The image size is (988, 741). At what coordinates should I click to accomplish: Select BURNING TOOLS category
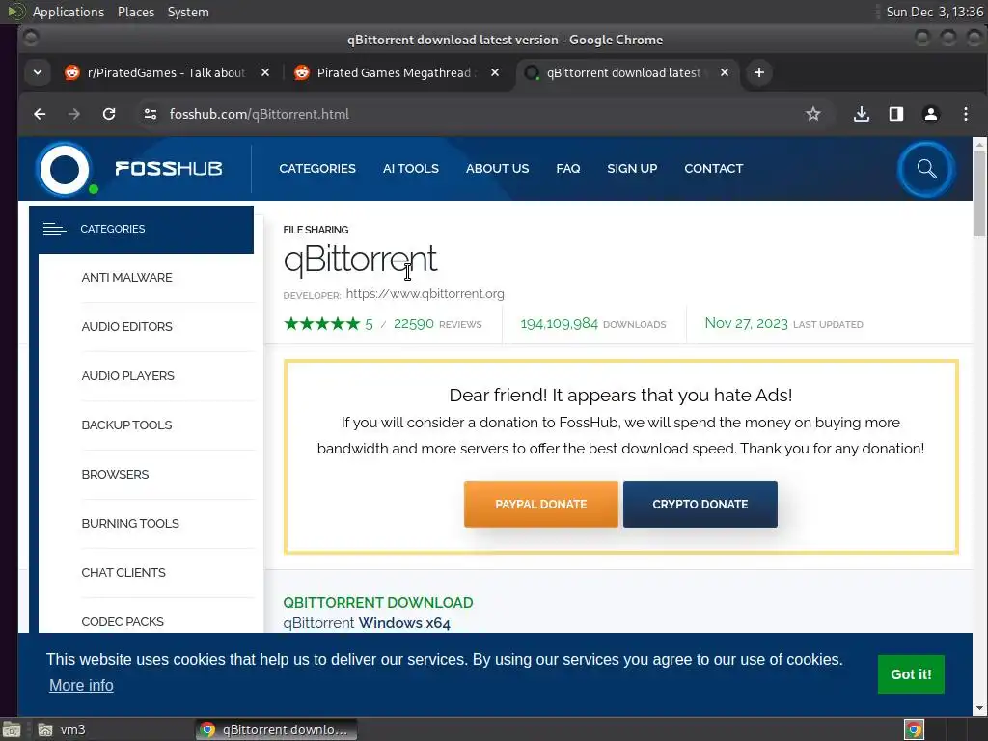click(130, 523)
